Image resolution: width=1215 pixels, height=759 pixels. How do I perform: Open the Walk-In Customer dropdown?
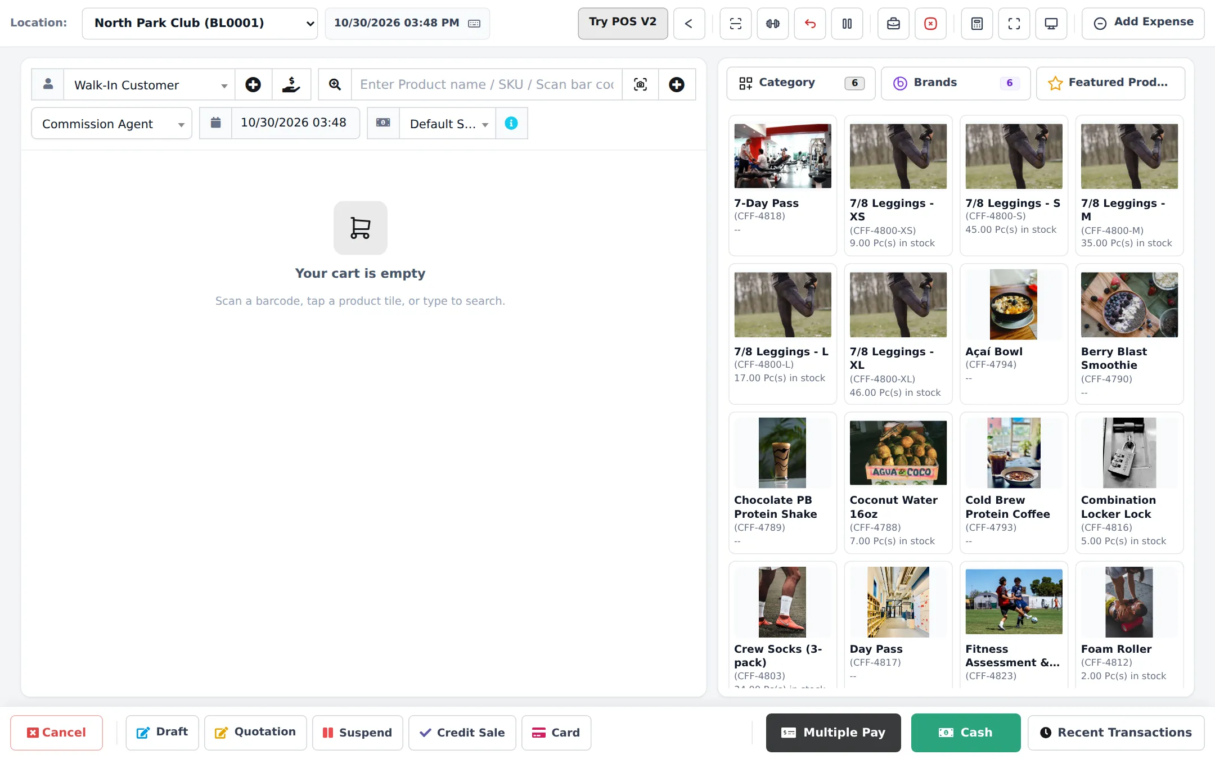pos(149,84)
